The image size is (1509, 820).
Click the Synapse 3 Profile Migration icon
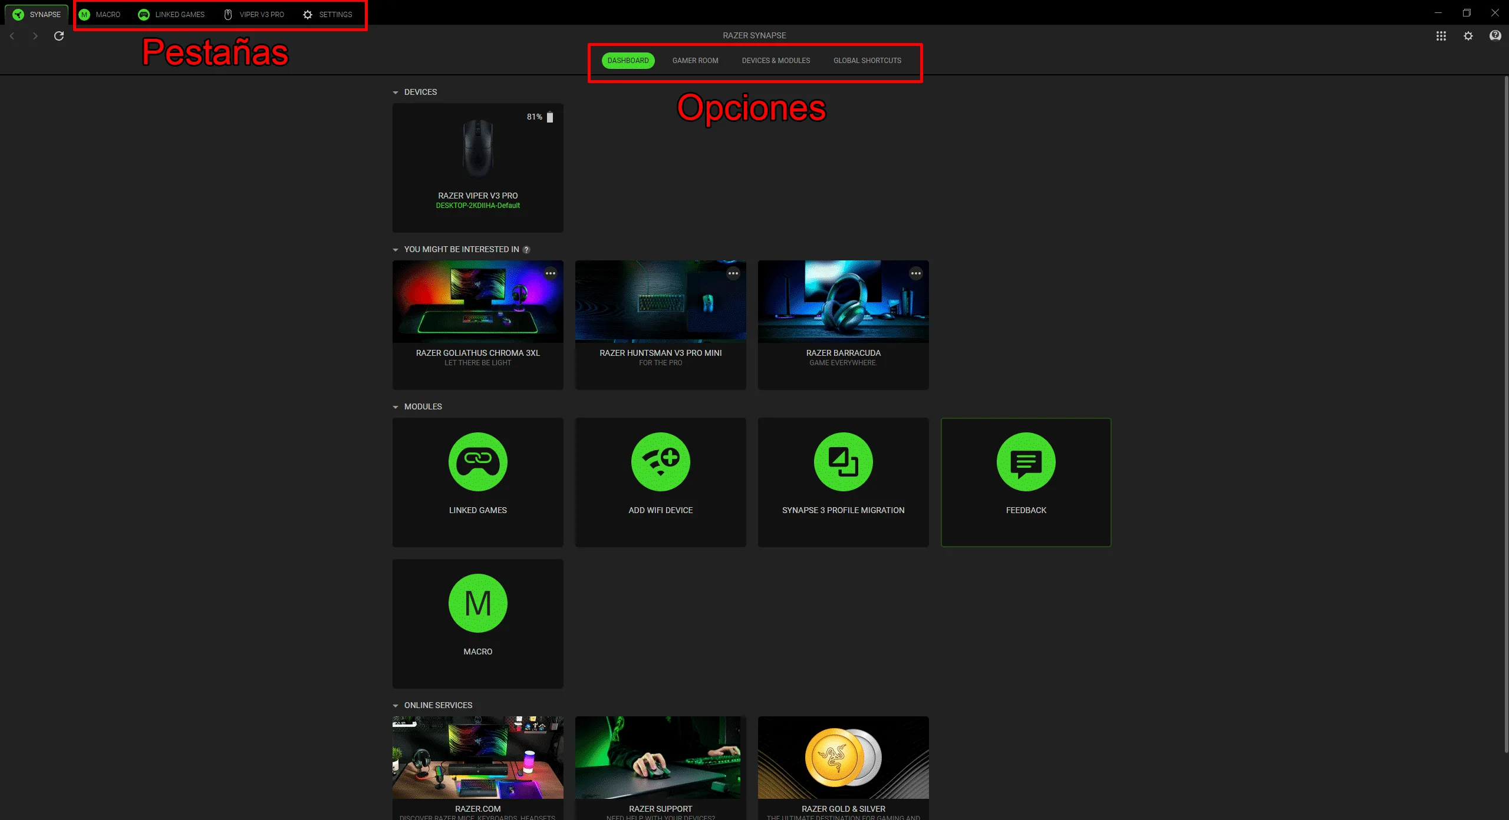click(x=844, y=462)
